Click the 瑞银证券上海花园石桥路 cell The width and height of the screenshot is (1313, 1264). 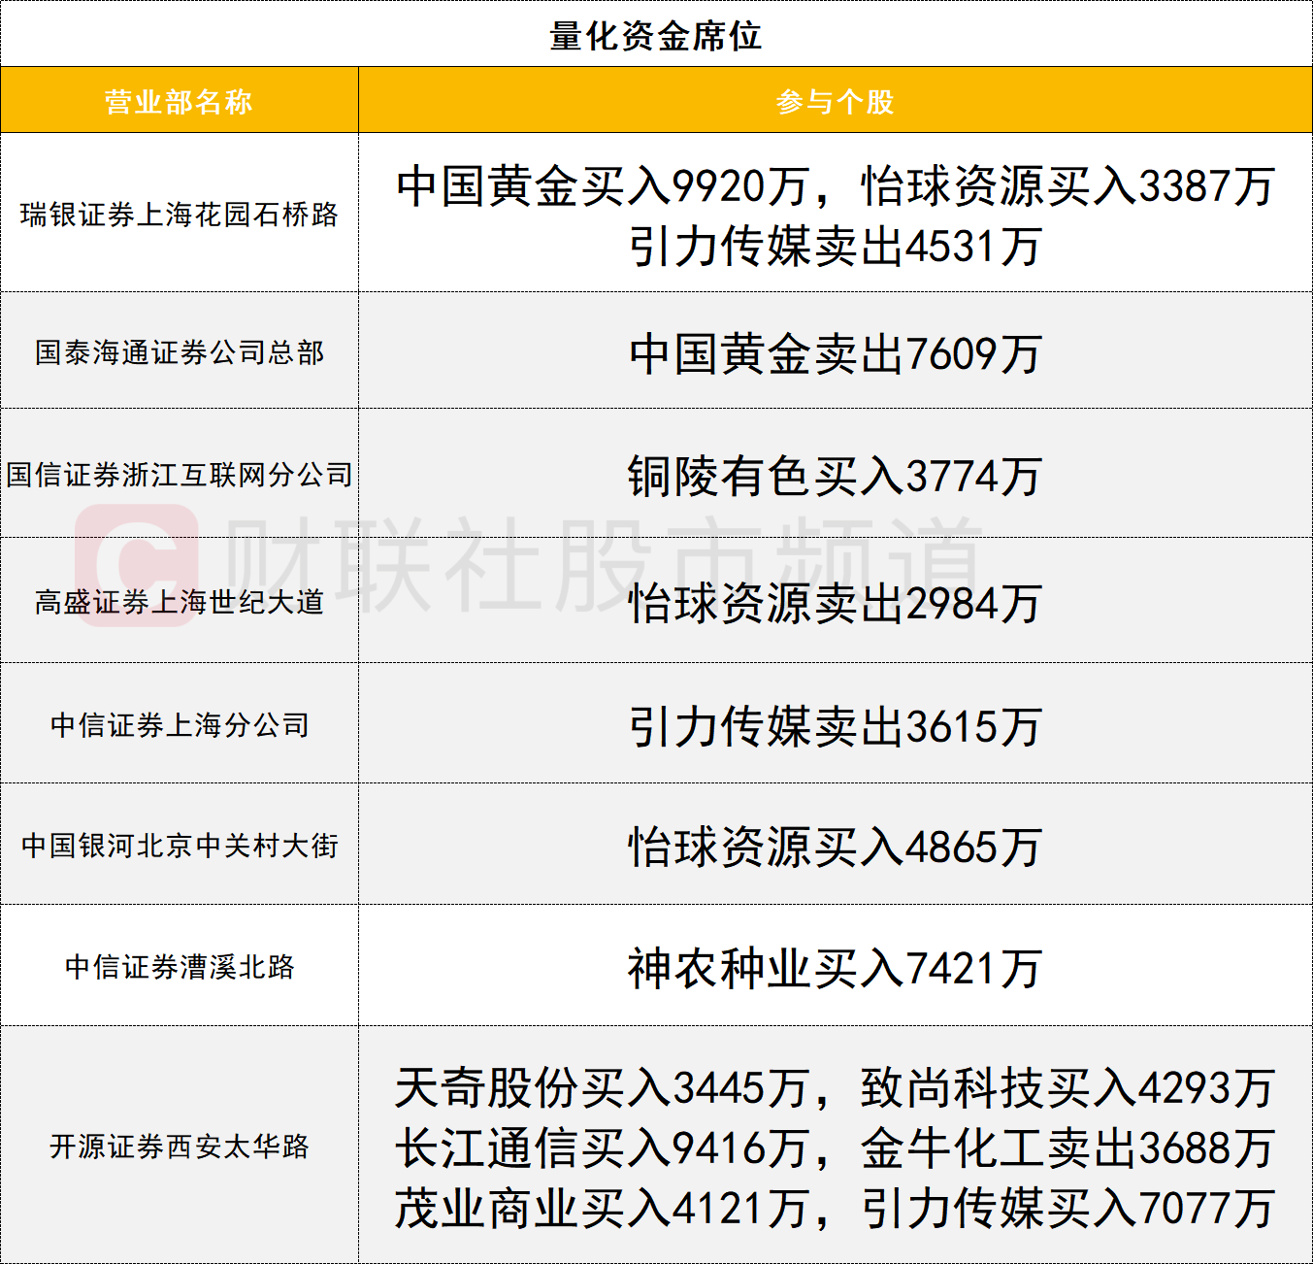[179, 215]
